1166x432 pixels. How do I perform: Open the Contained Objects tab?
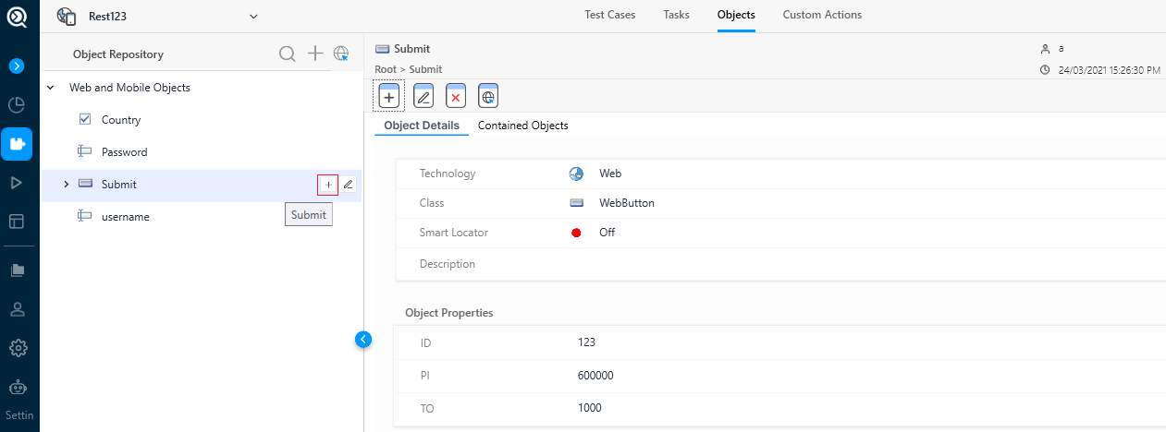pyautogui.click(x=522, y=126)
